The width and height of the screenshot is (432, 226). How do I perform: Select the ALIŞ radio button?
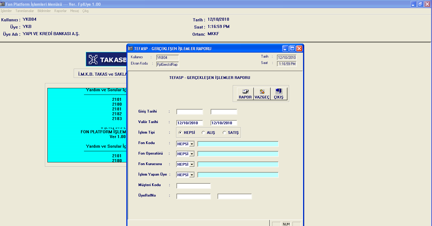(203, 132)
